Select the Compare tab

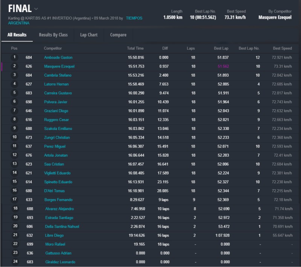click(118, 35)
